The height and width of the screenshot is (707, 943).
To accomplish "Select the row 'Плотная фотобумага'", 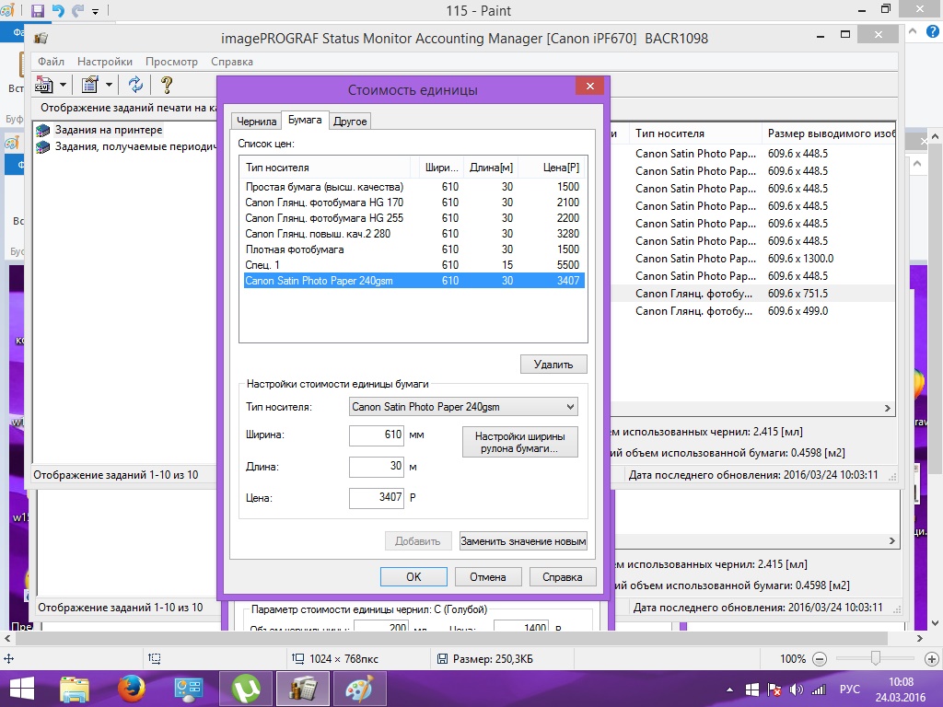I will click(413, 249).
